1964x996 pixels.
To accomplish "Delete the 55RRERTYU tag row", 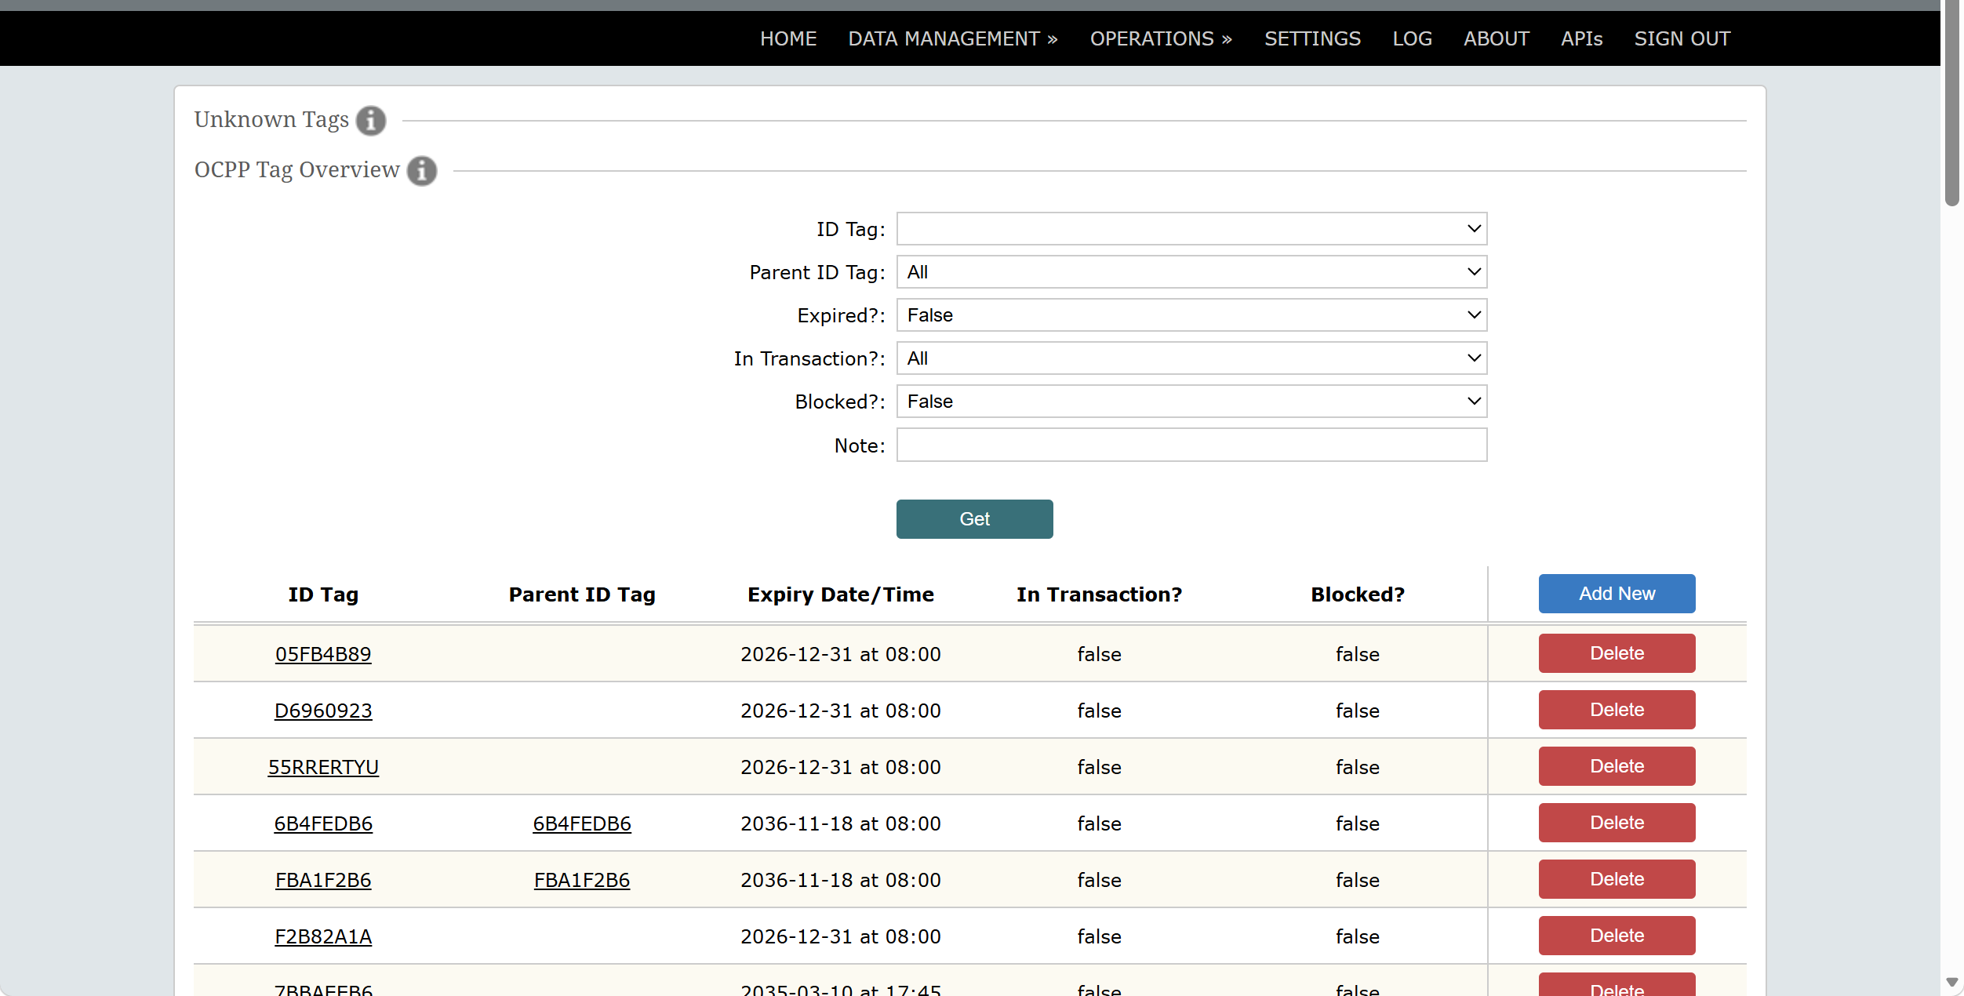I will click(x=1617, y=766).
